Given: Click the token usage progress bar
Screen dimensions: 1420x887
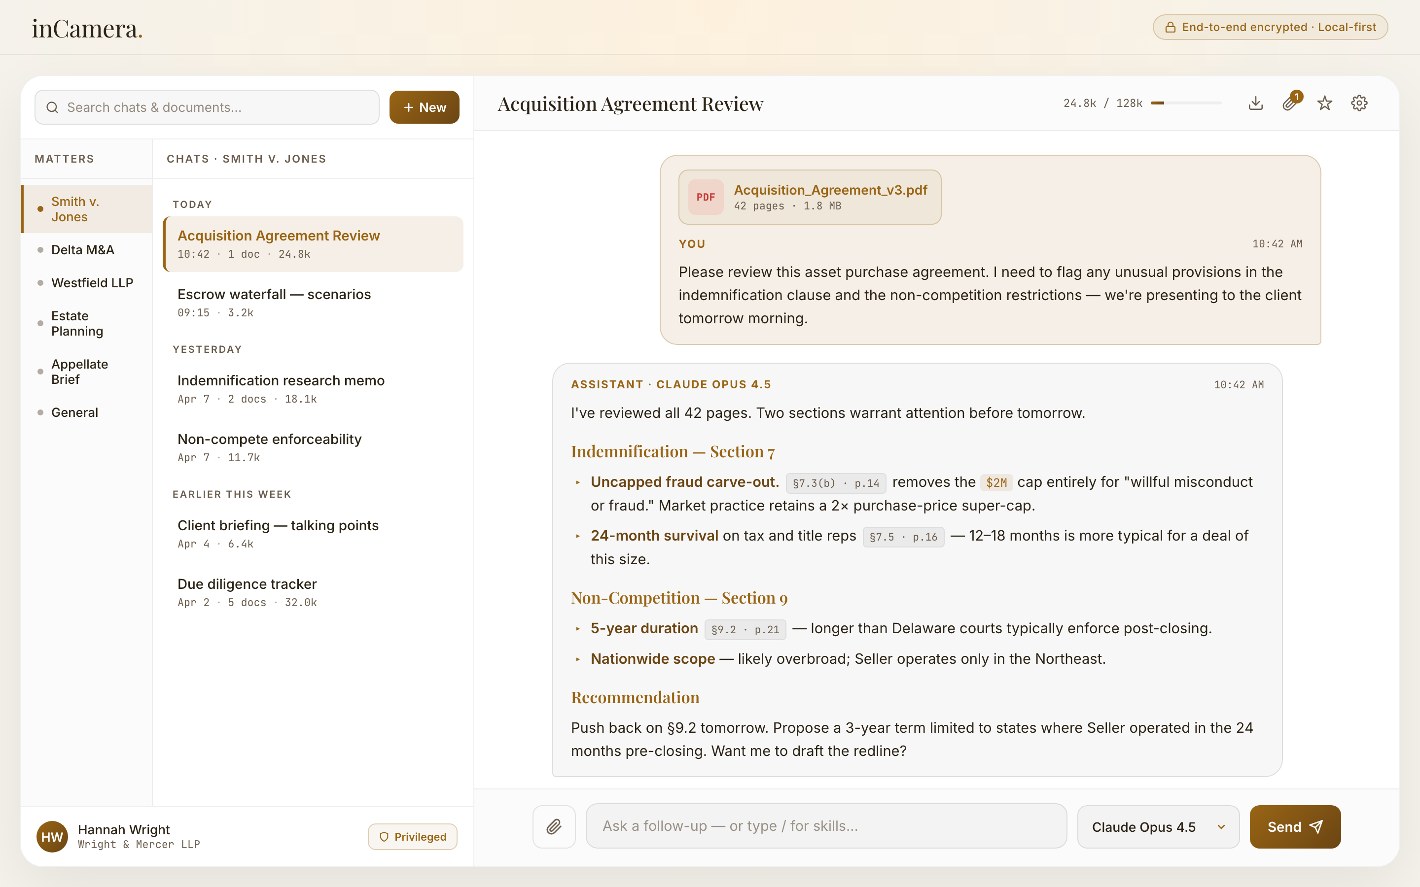Looking at the screenshot, I should (x=1186, y=103).
